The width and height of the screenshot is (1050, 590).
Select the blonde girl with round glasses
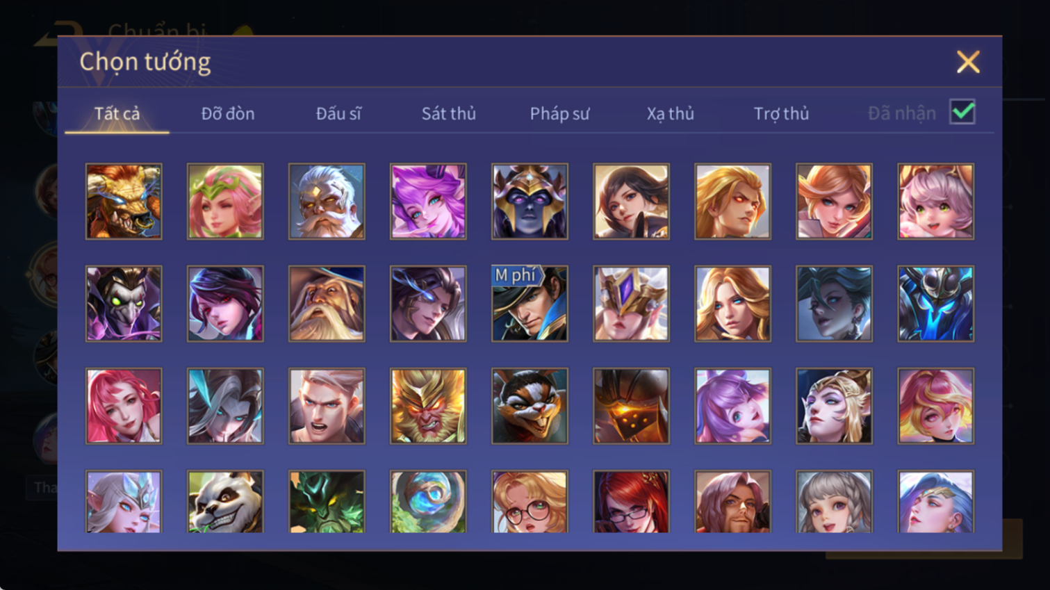[530, 502]
